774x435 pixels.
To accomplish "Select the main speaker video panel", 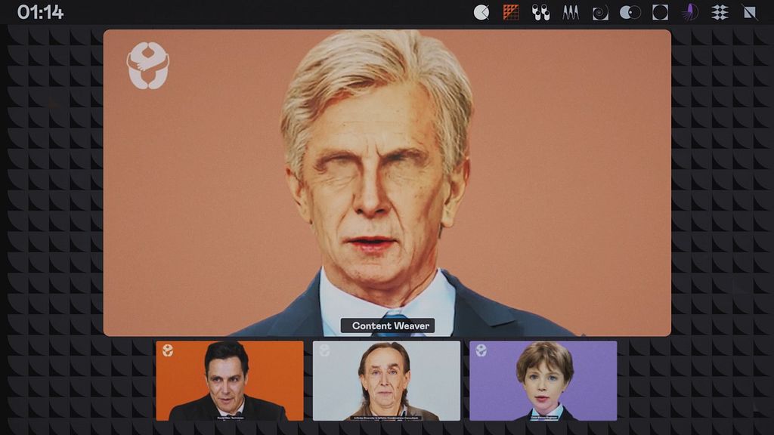I will tap(387, 183).
